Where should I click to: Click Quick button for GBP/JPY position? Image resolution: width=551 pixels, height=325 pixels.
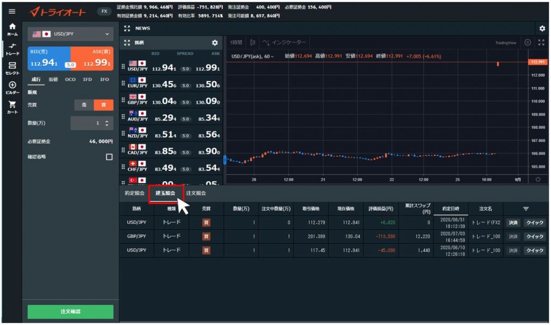coord(535,236)
